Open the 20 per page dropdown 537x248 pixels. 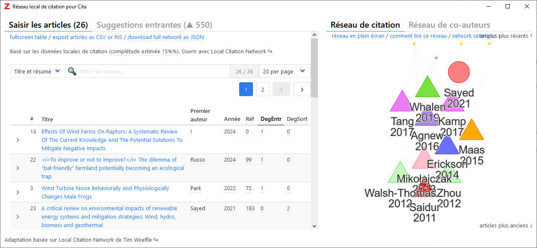(x=284, y=71)
